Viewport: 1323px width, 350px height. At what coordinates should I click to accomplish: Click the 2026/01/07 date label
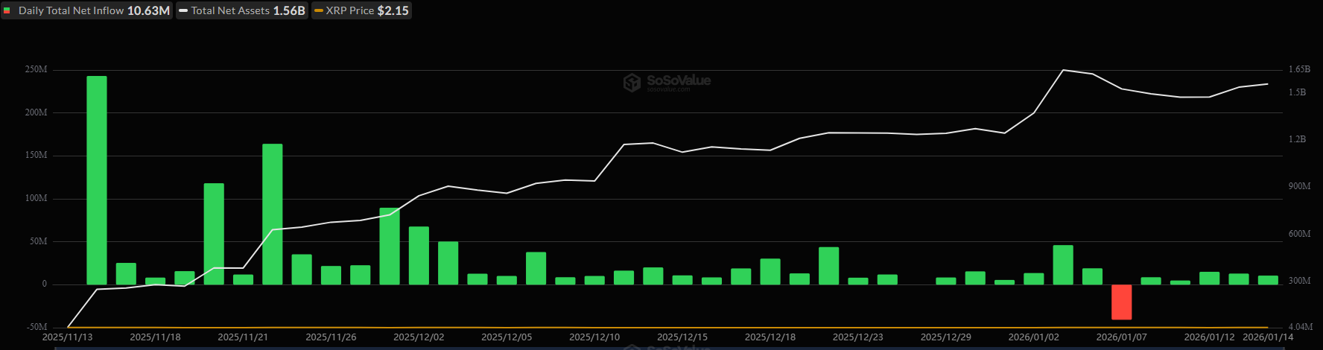pos(1121,337)
